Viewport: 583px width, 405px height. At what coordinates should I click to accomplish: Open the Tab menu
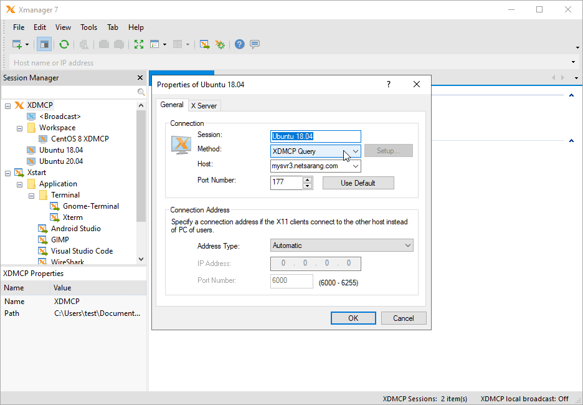coord(113,27)
